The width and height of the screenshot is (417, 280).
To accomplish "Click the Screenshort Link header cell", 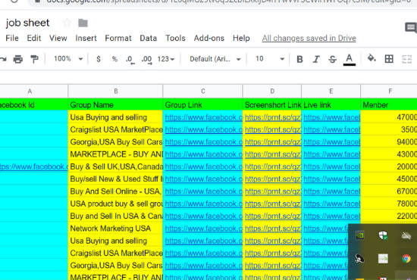I will (x=272, y=105).
